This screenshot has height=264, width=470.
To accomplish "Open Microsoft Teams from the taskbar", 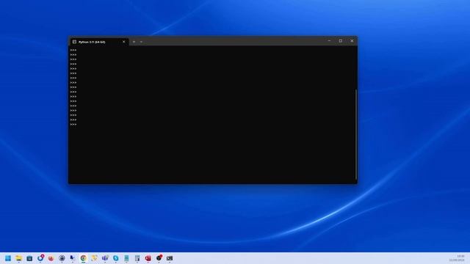I will [x=105, y=258].
